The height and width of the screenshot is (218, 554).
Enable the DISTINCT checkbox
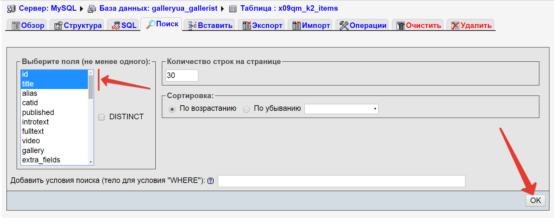(x=102, y=117)
